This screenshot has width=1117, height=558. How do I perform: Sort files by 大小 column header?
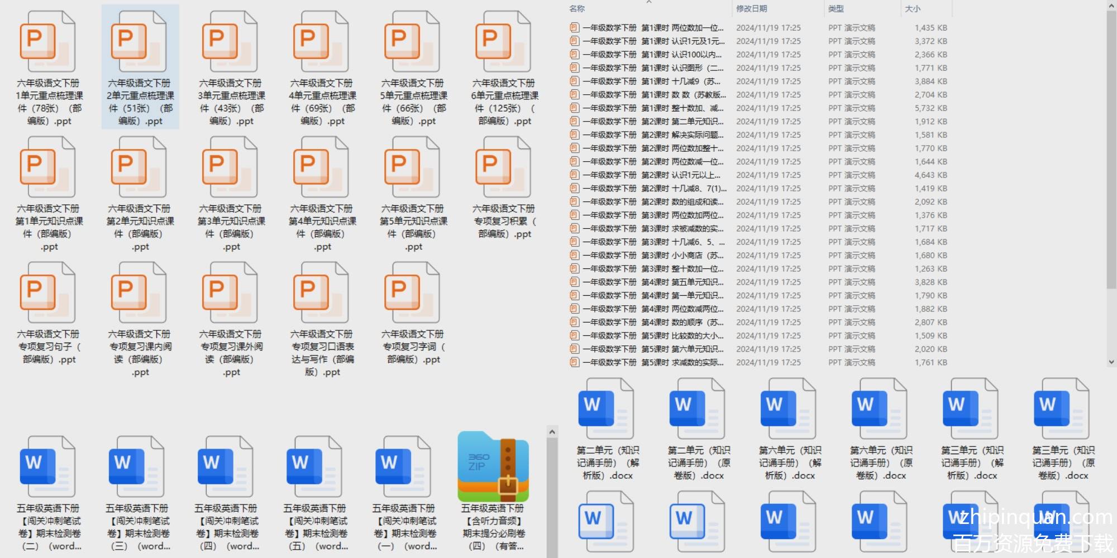[912, 9]
